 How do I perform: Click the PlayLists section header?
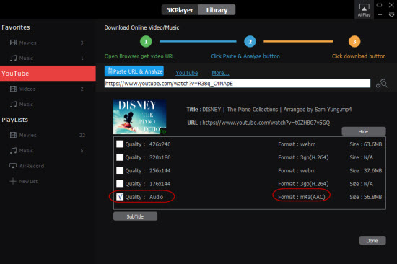[x=14, y=120]
